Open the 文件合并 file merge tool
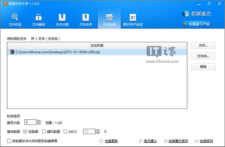The width and height of the screenshot is (225, 147). pos(85,20)
